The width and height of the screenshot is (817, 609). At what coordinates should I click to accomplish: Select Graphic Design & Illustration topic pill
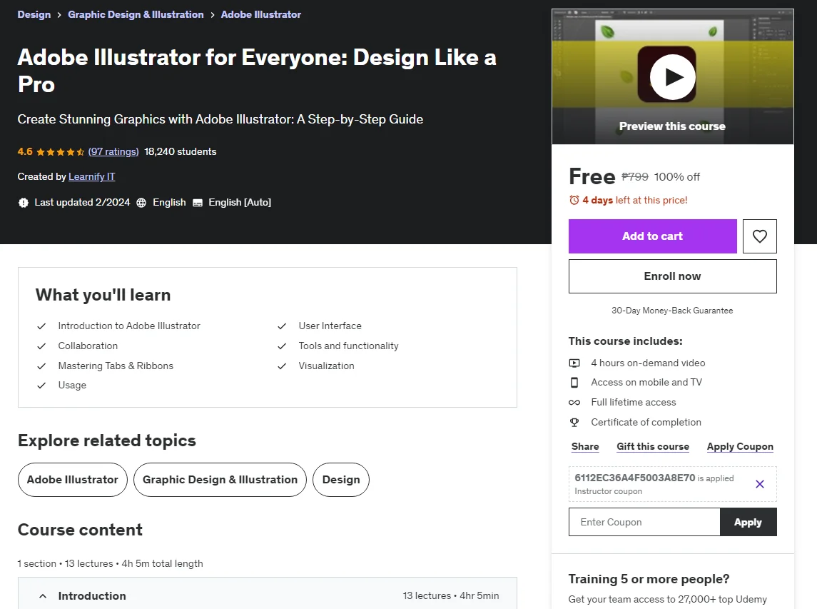coord(220,480)
